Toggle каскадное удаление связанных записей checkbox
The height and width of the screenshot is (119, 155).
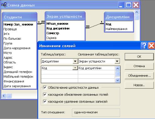(45, 102)
